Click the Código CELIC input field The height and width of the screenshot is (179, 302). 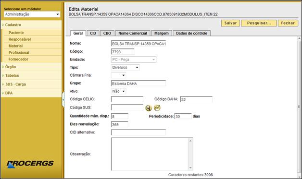point(127,99)
